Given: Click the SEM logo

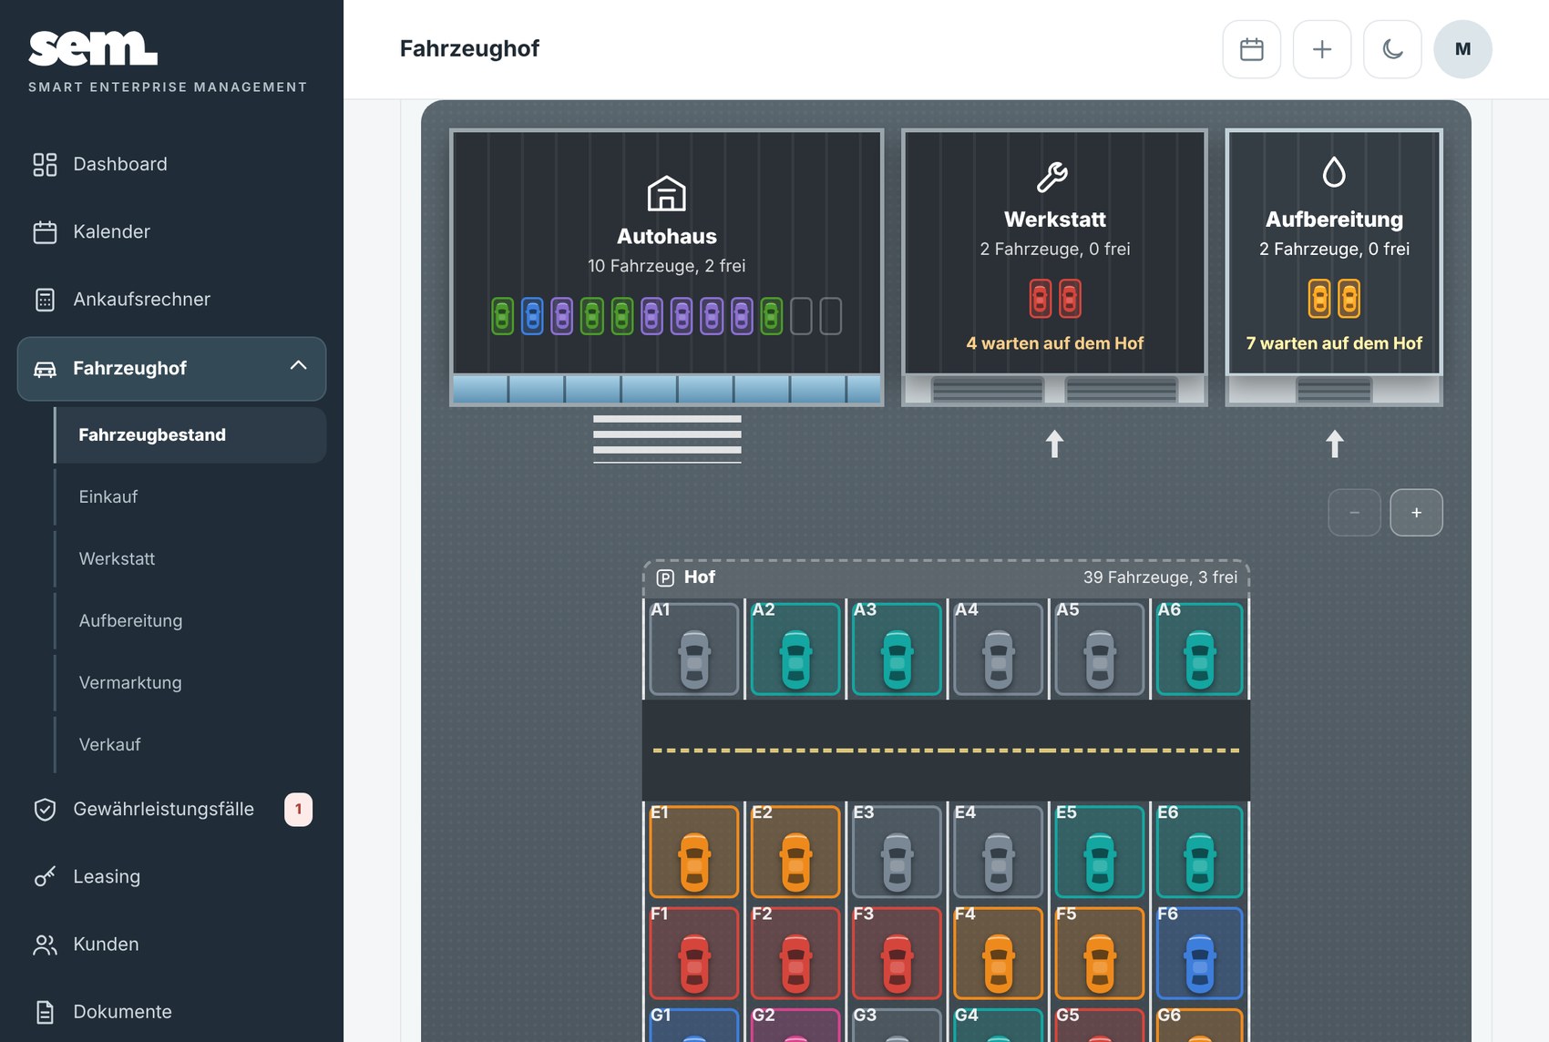Looking at the screenshot, I should [93, 48].
